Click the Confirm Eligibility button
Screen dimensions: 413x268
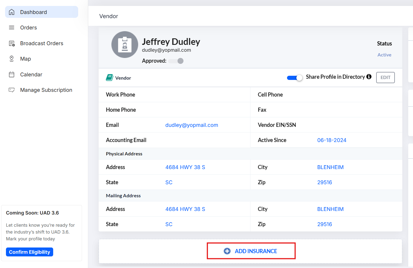pyautogui.click(x=29, y=252)
